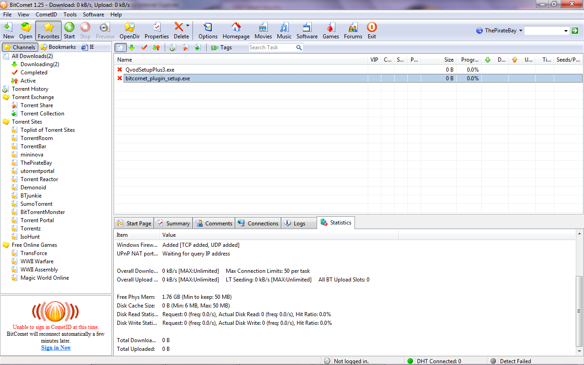Toggle the all-tasks filter button

click(x=121, y=47)
